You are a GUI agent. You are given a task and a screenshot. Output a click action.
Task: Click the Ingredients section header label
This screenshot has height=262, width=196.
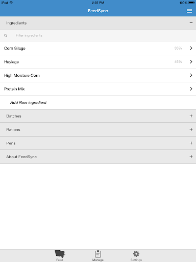16,23
